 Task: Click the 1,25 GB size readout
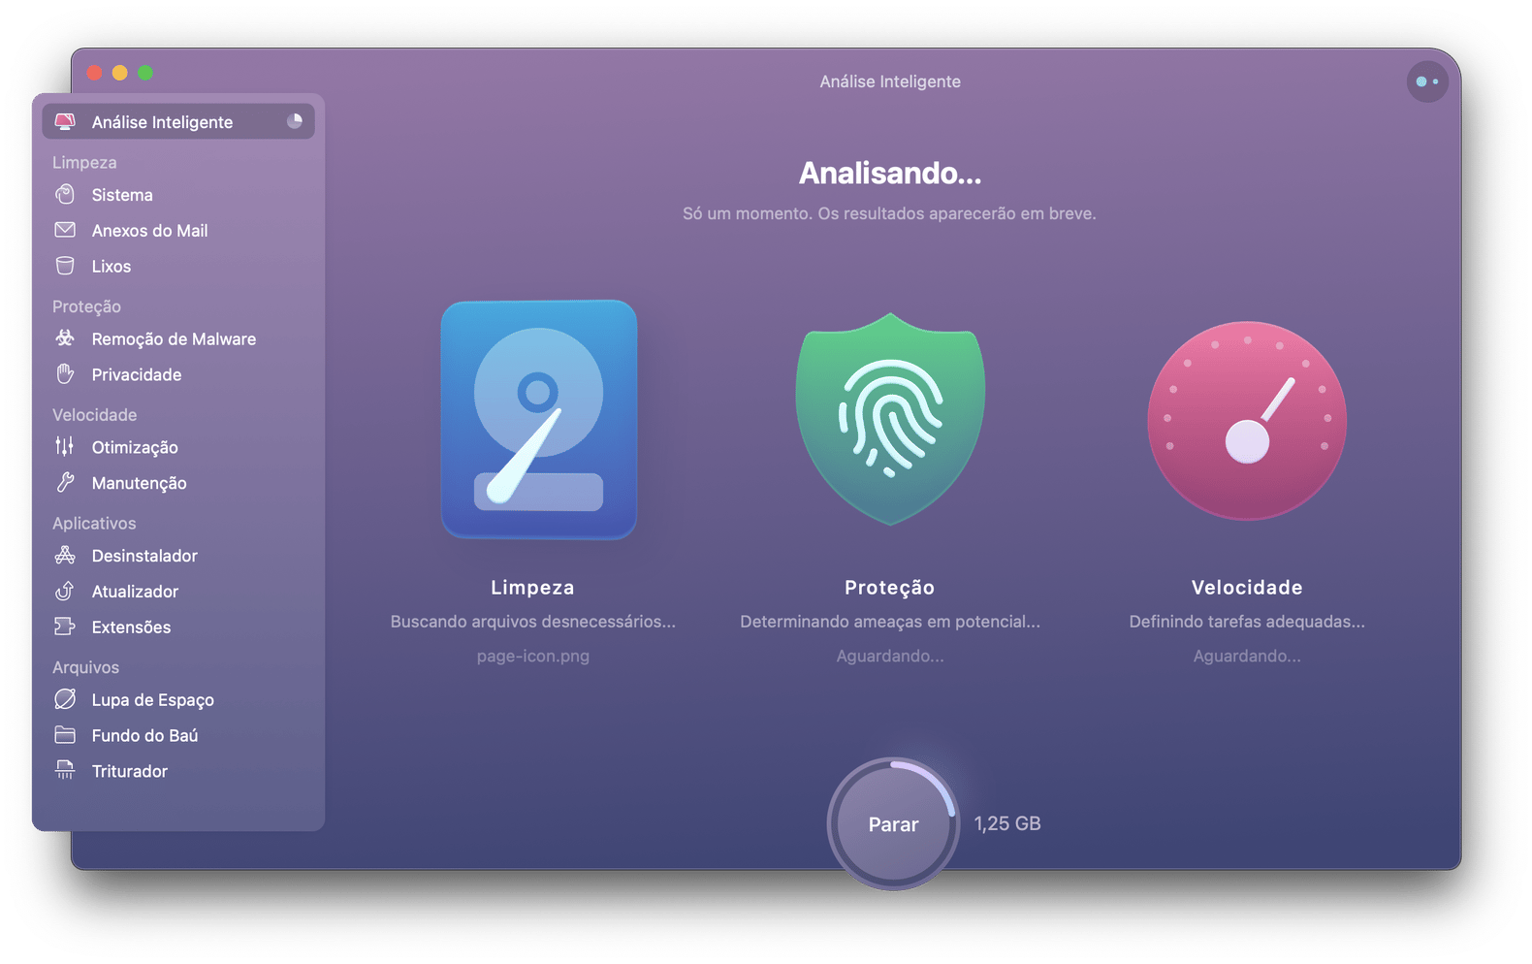[1007, 823]
